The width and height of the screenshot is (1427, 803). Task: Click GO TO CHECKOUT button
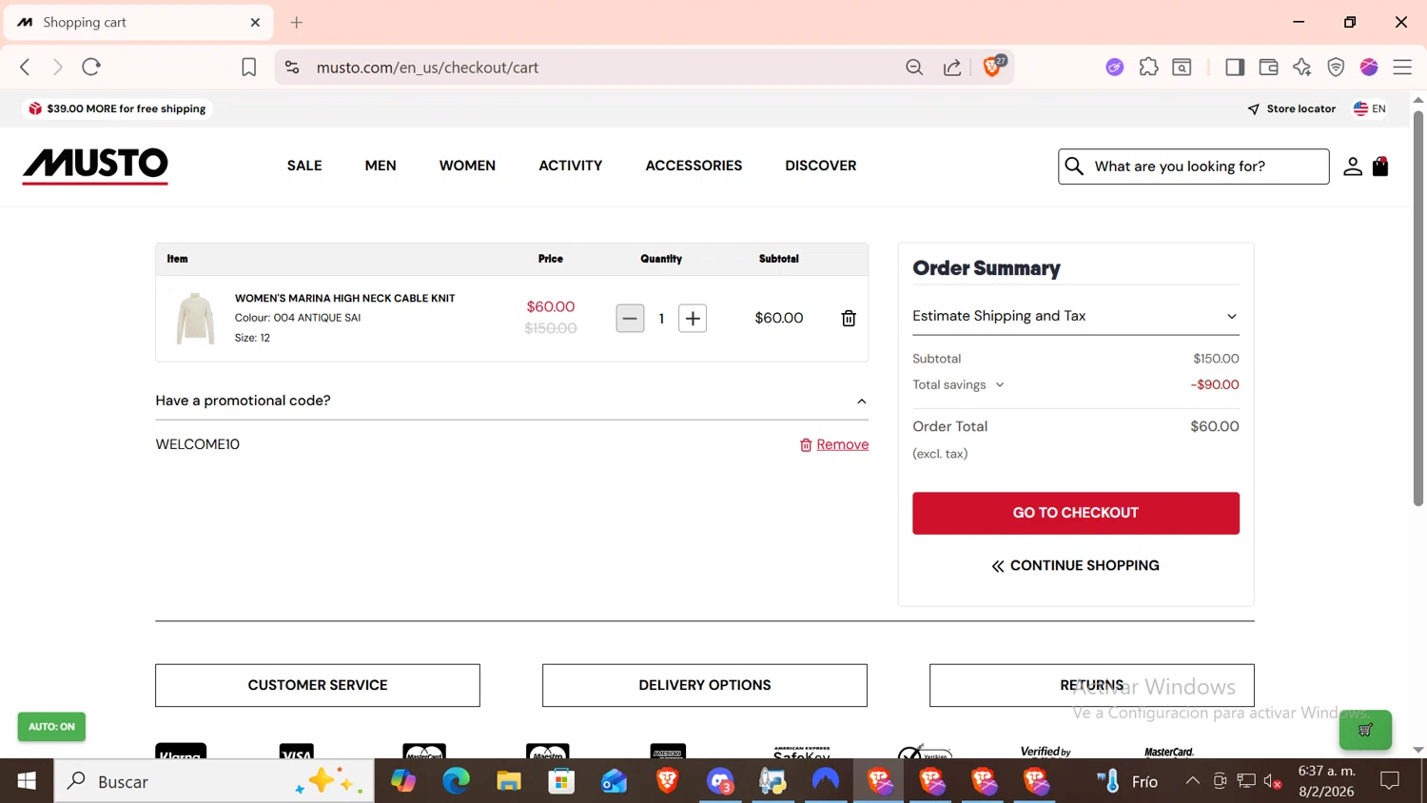pos(1075,513)
